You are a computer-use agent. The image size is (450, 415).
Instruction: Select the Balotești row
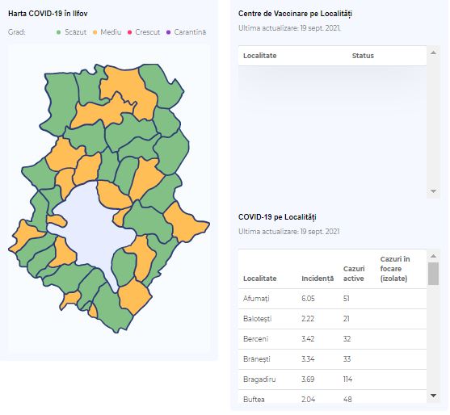(x=332, y=319)
